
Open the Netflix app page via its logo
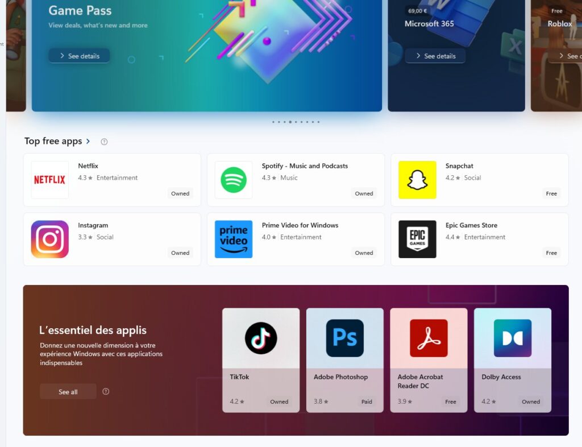click(x=49, y=179)
